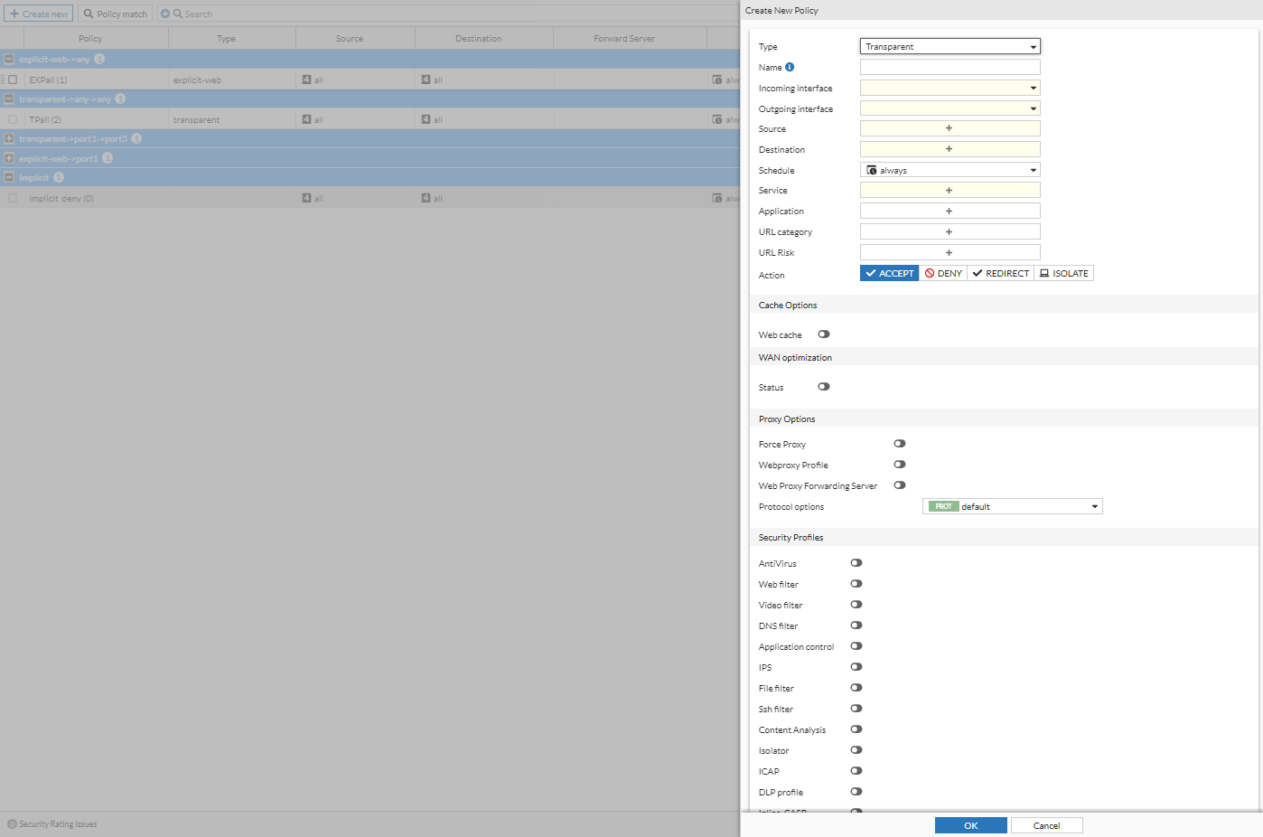The image size is (1263, 837).
Task: Click the policy list Search field
Action: [x=447, y=14]
